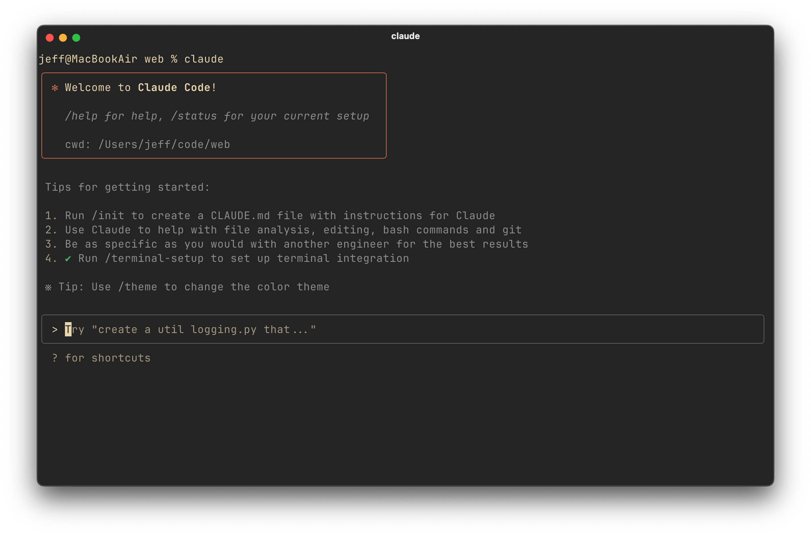Click the green traffic light button
Screen dimensions: 811x535
pos(77,37)
